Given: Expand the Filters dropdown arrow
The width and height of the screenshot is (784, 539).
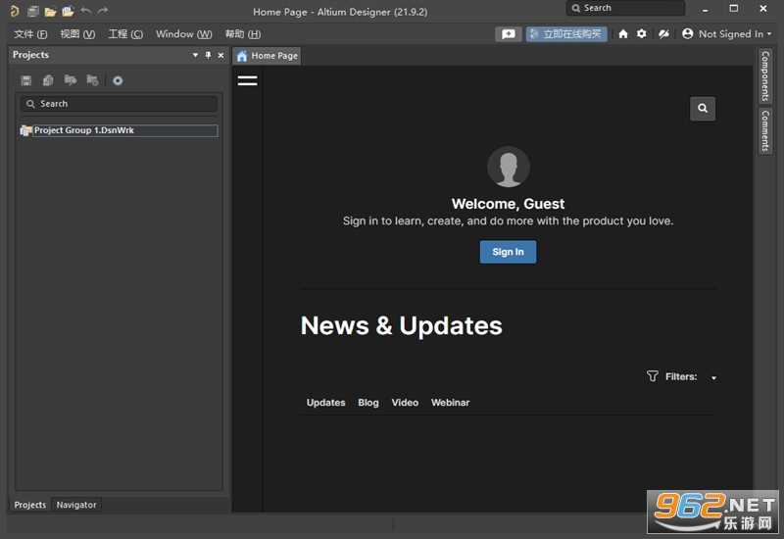Looking at the screenshot, I should [x=714, y=378].
